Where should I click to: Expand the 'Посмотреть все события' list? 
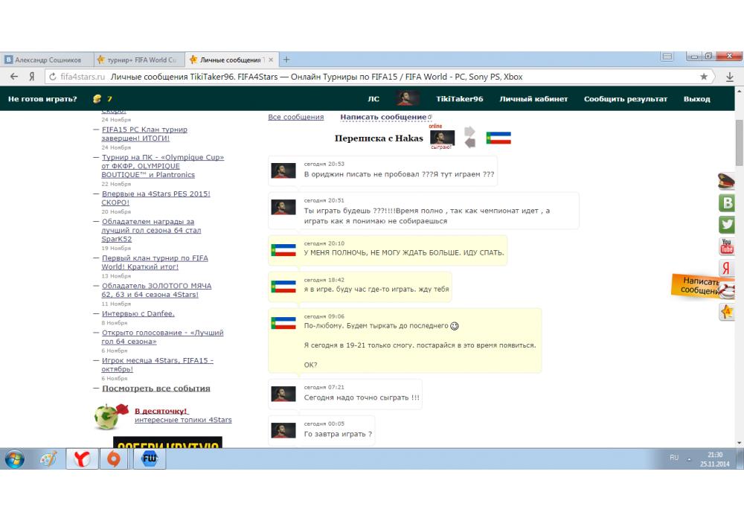[155, 389]
